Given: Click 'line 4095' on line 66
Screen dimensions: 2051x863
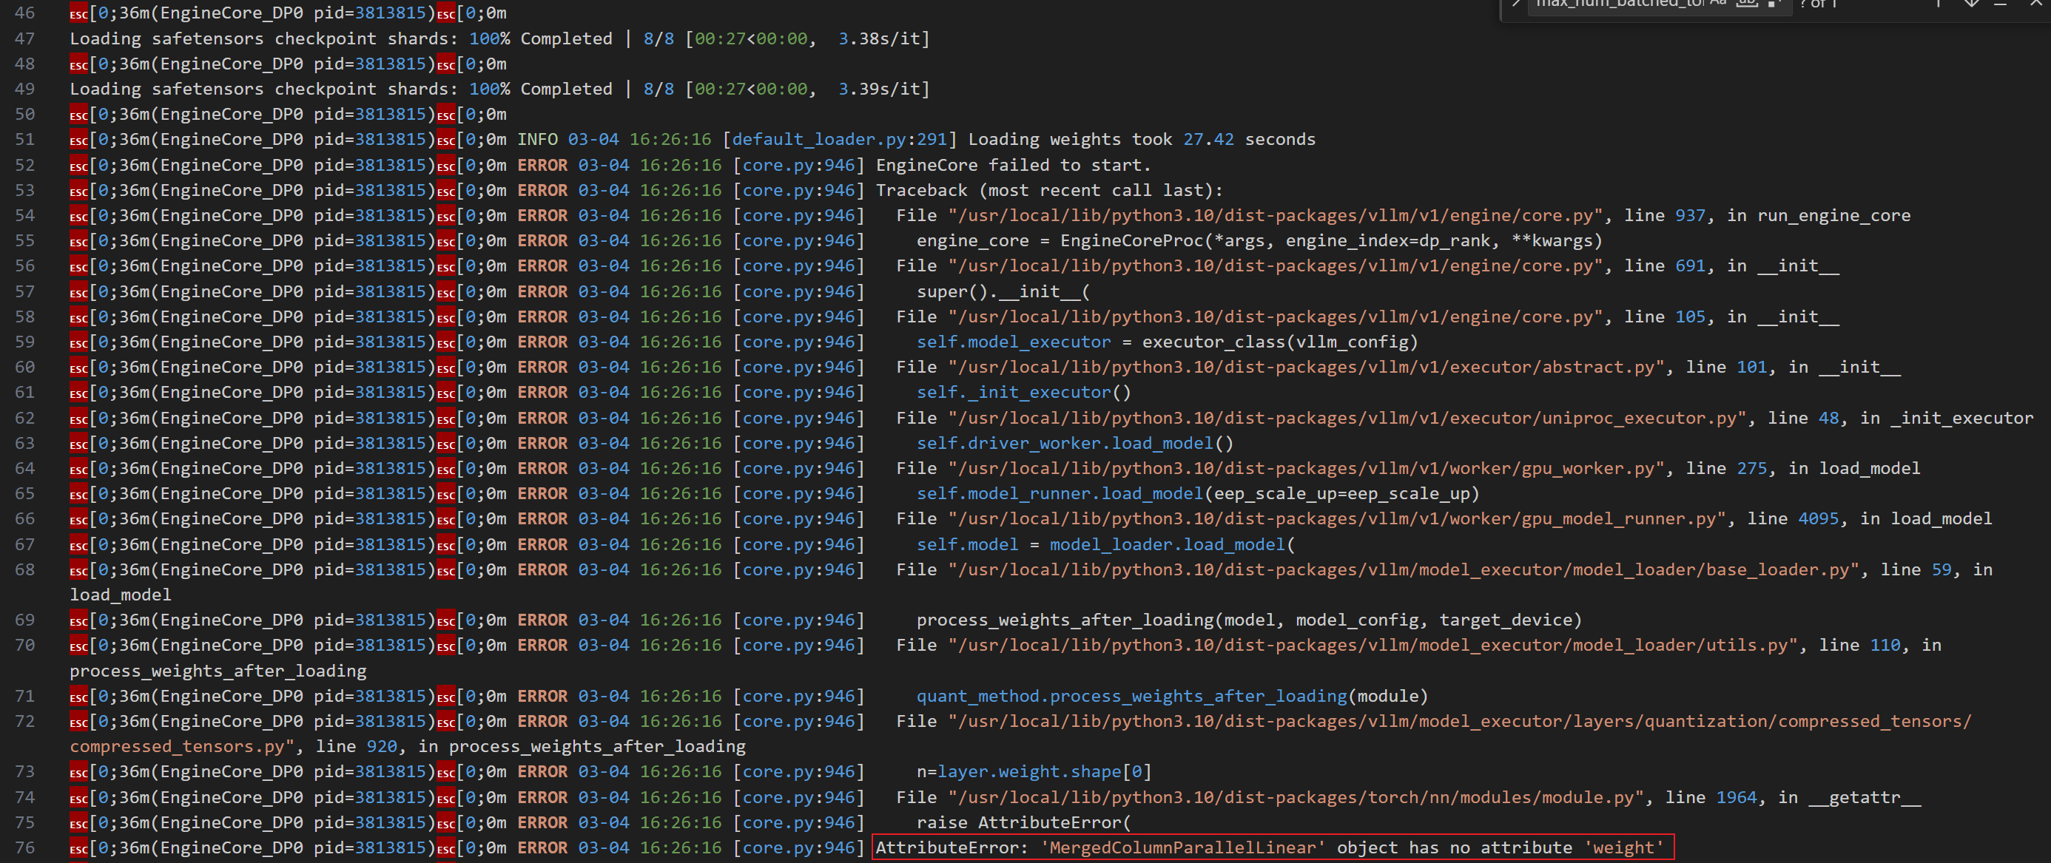Looking at the screenshot, I should coord(1793,519).
